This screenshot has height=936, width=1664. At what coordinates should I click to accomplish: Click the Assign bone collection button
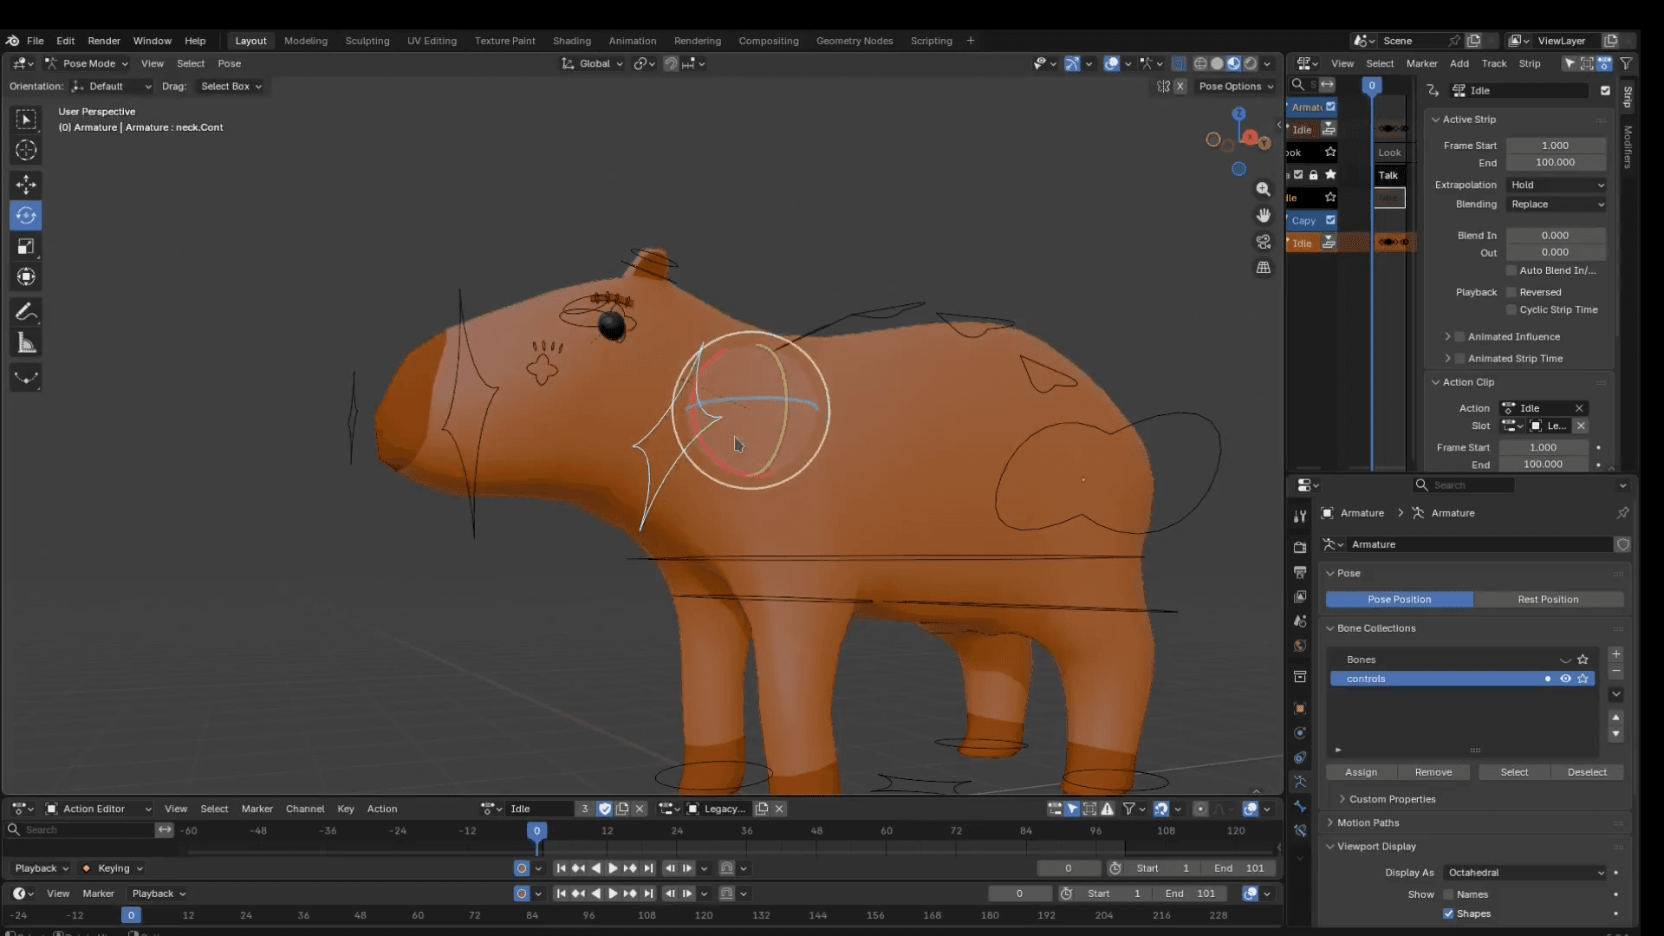tap(1361, 772)
